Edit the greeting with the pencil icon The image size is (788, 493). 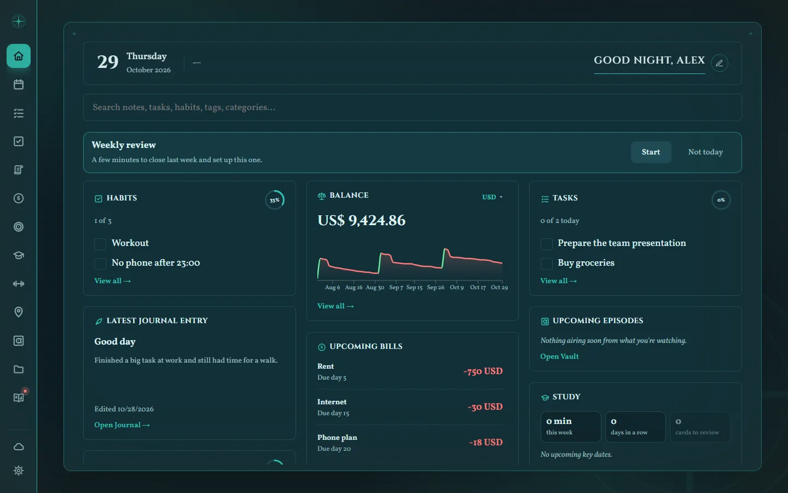[720, 63]
